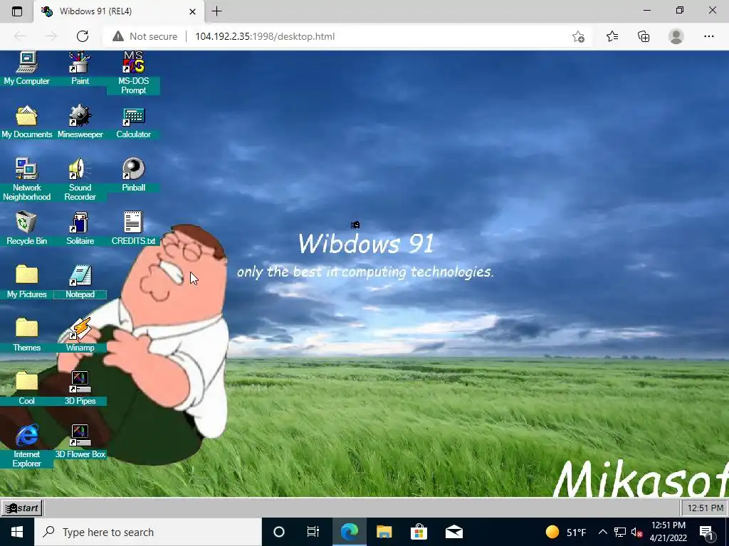Open the Windows Start menu
Image resolution: width=729 pixels, height=546 pixels.
tap(17, 532)
